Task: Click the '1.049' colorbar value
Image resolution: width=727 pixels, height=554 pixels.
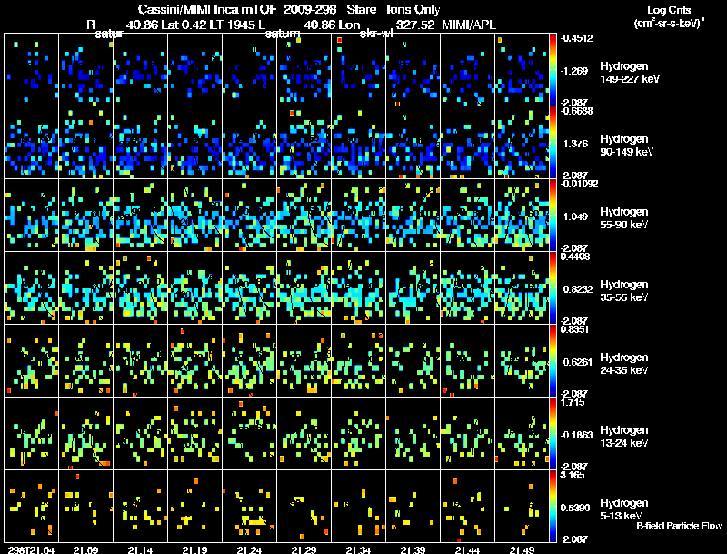Action: (x=575, y=217)
